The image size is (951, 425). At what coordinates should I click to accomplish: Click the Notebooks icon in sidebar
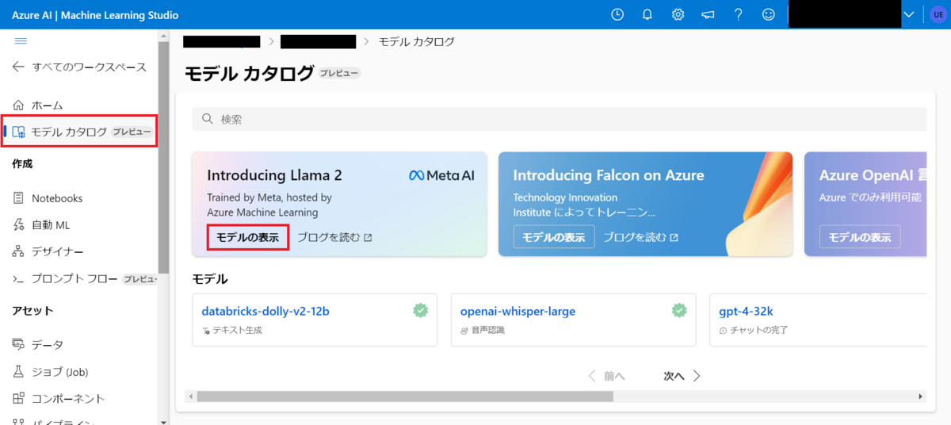point(18,198)
